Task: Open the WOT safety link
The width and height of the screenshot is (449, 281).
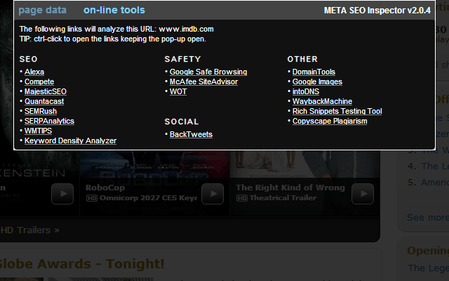Action: pyautogui.click(x=178, y=91)
